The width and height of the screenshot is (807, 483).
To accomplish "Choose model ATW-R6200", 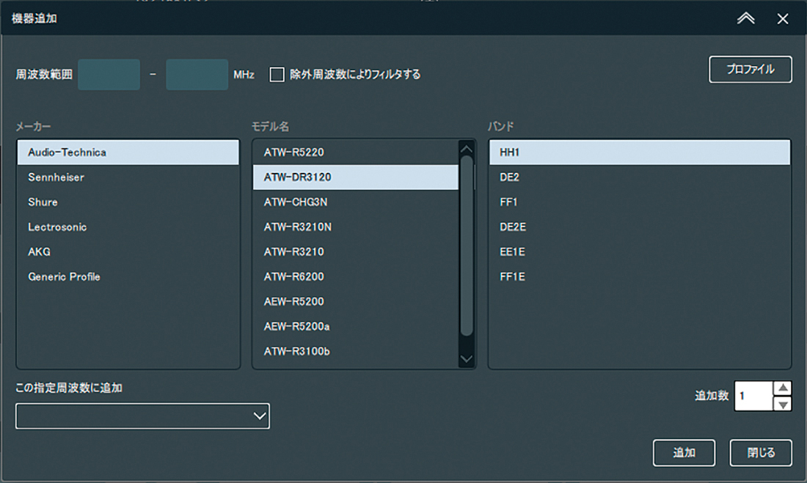I will point(356,277).
